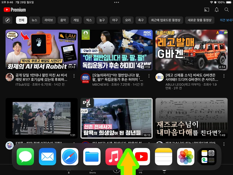Open the cast to device icon

tap(207, 10)
